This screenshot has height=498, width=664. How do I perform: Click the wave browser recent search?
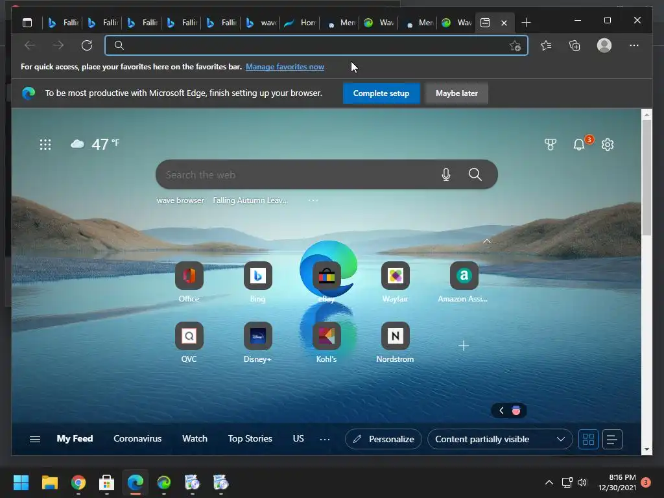point(180,200)
